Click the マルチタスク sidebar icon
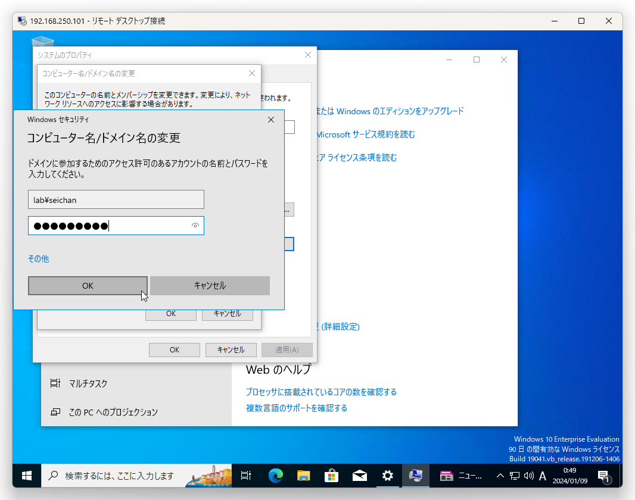 pyautogui.click(x=55, y=383)
